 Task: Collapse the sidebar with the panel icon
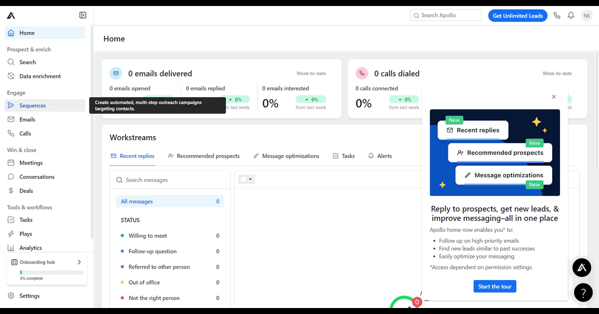pyautogui.click(x=83, y=15)
